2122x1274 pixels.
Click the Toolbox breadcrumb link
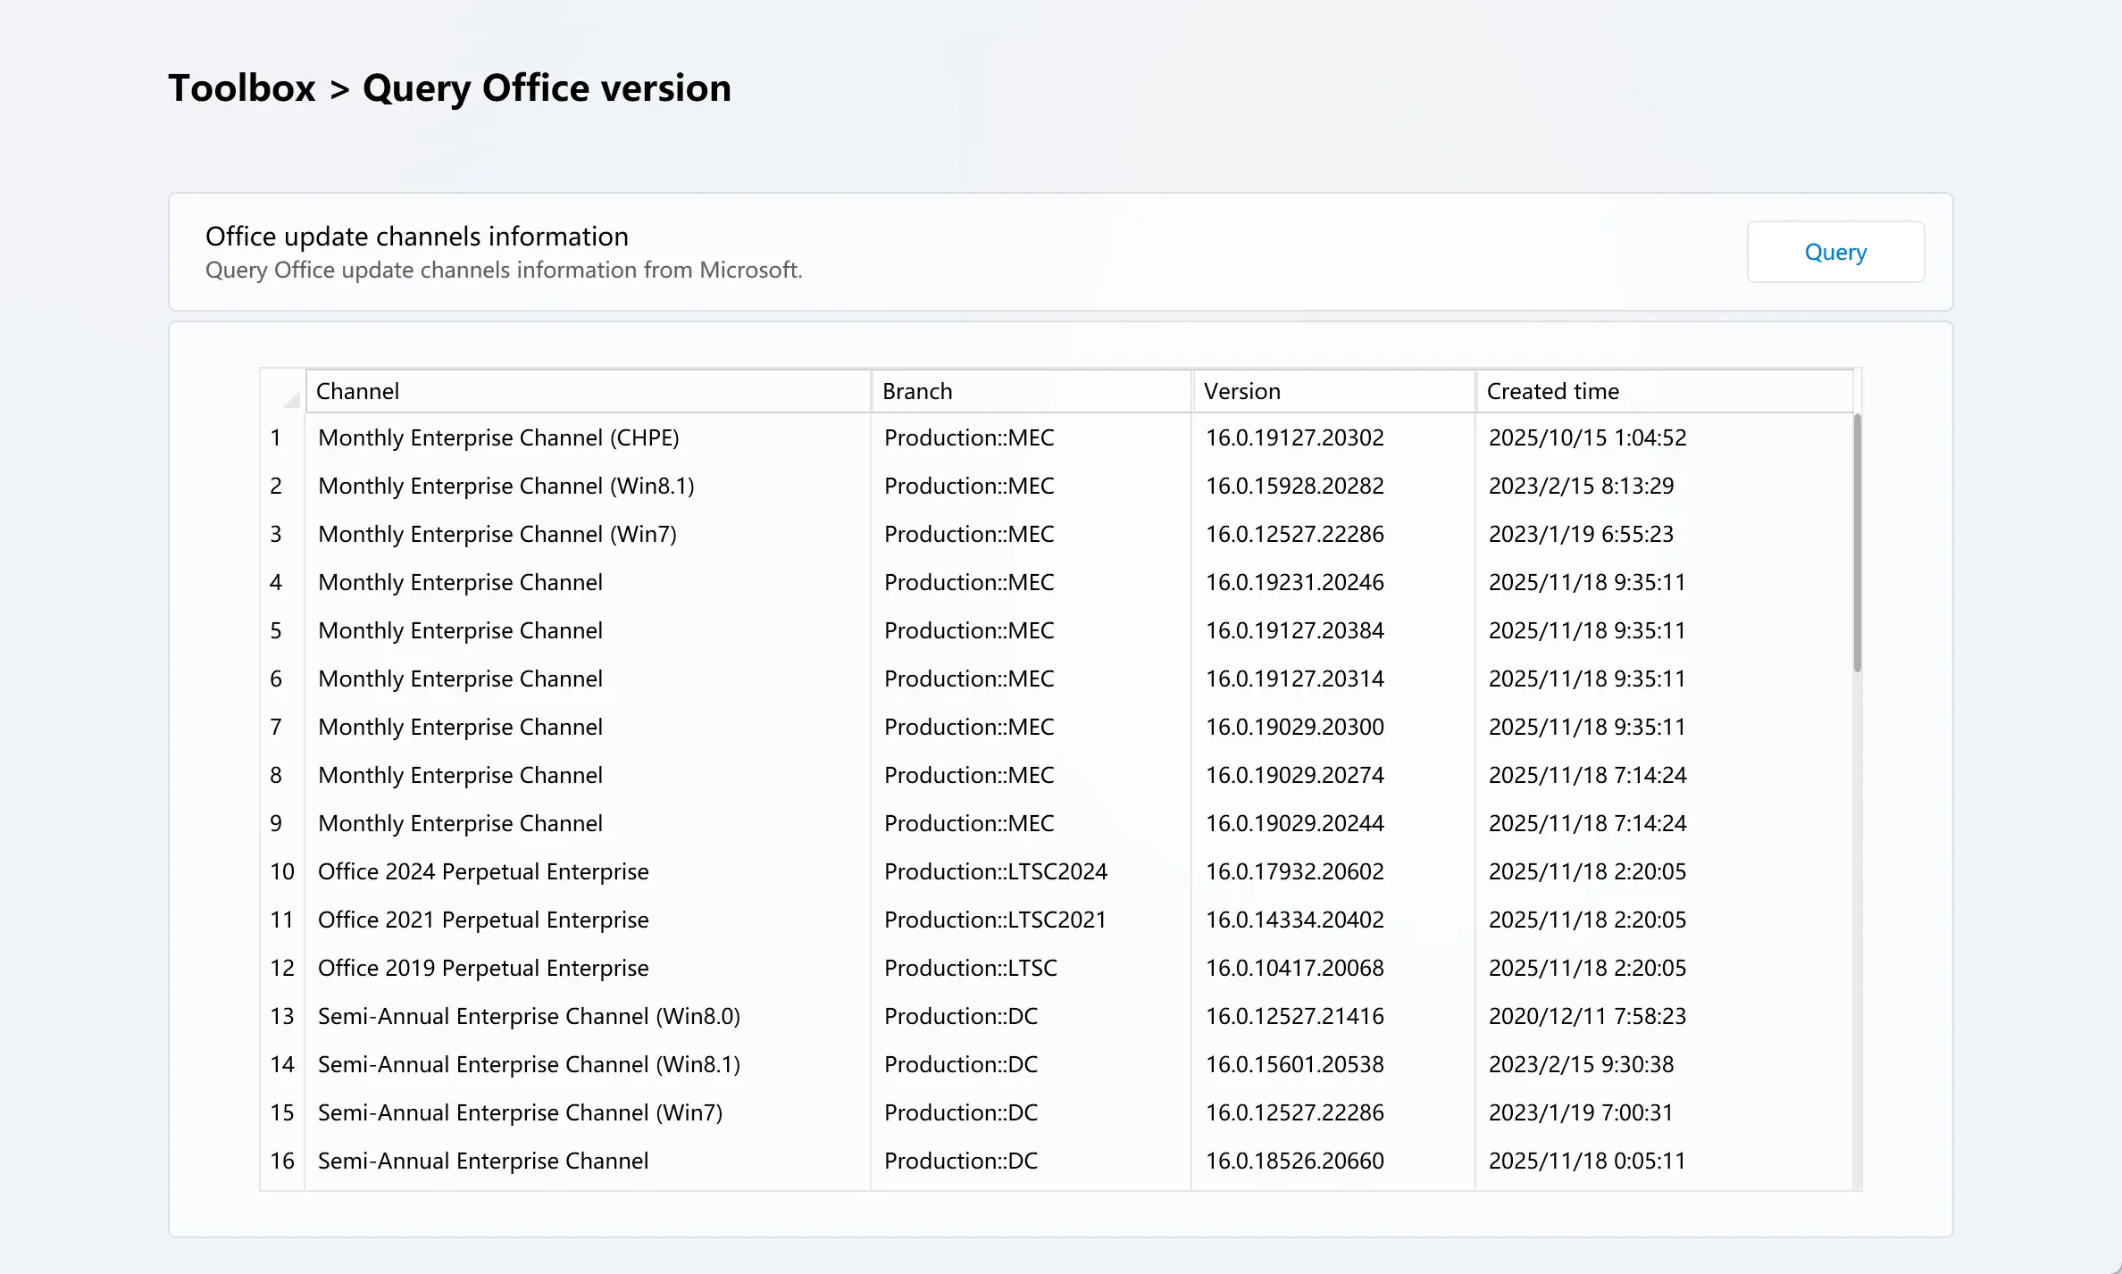(242, 88)
